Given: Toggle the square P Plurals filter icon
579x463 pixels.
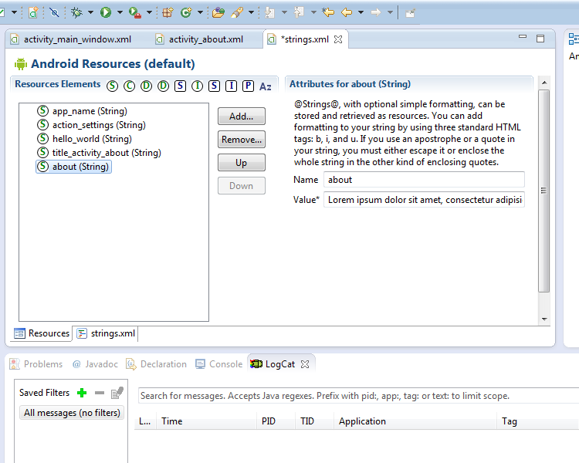Looking at the screenshot, I should pos(248,86).
